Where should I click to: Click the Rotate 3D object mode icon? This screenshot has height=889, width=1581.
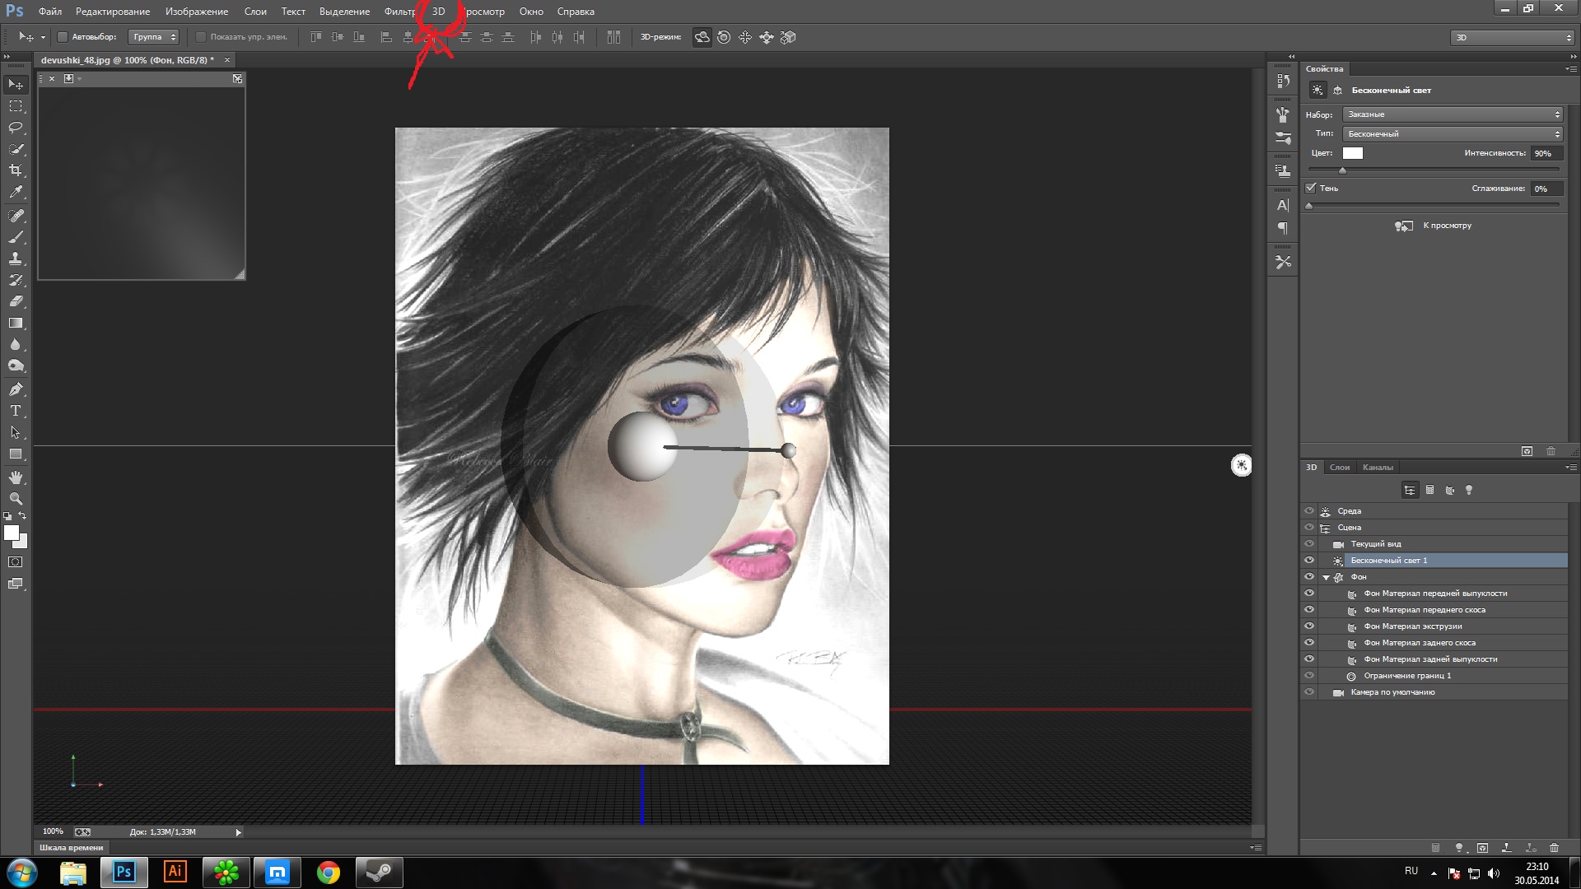coord(702,37)
